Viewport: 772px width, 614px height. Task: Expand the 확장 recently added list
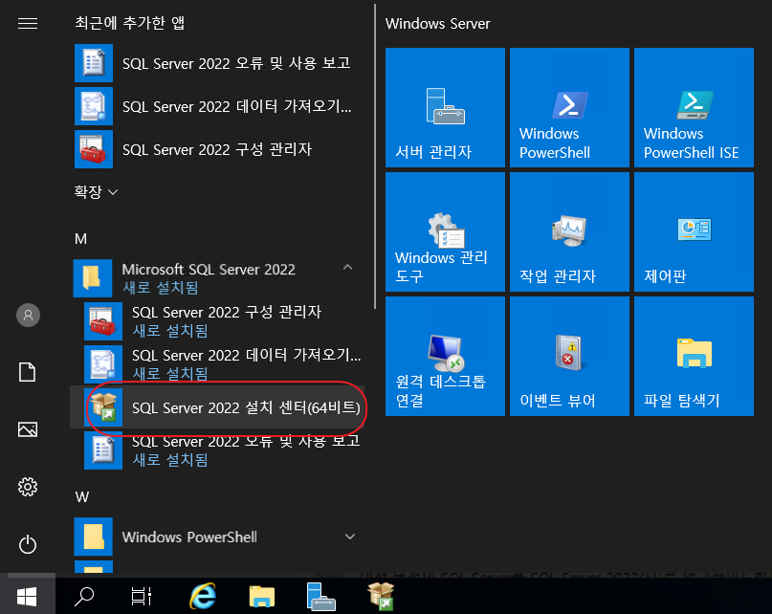(x=96, y=191)
